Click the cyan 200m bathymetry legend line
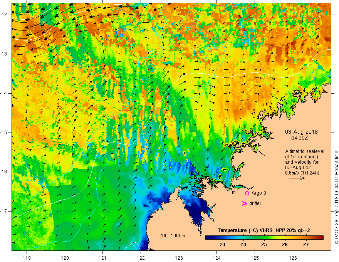The width and height of the screenshot is (339, 262). [x=166, y=240]
